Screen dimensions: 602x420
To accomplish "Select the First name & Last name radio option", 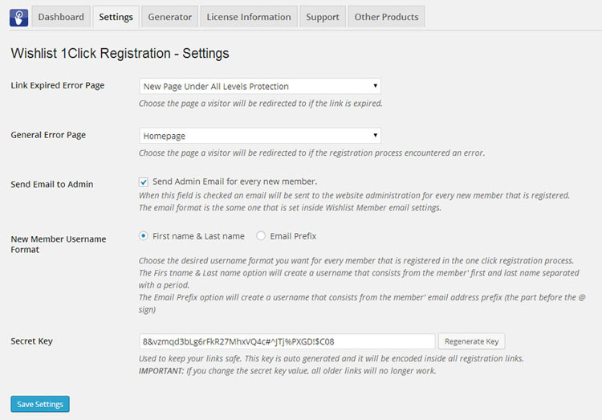I will click(143, 236).
